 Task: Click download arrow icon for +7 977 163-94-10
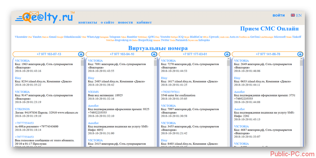pos(154,54)
